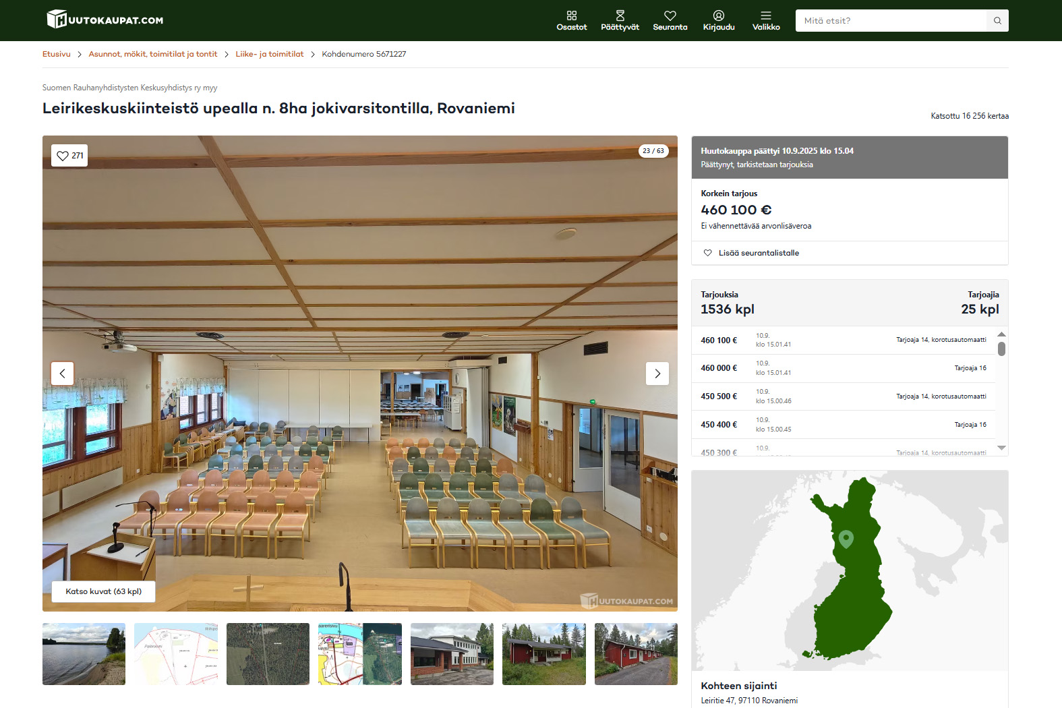Open the Huutokaupat.com home logo

(x=105, y=20)
